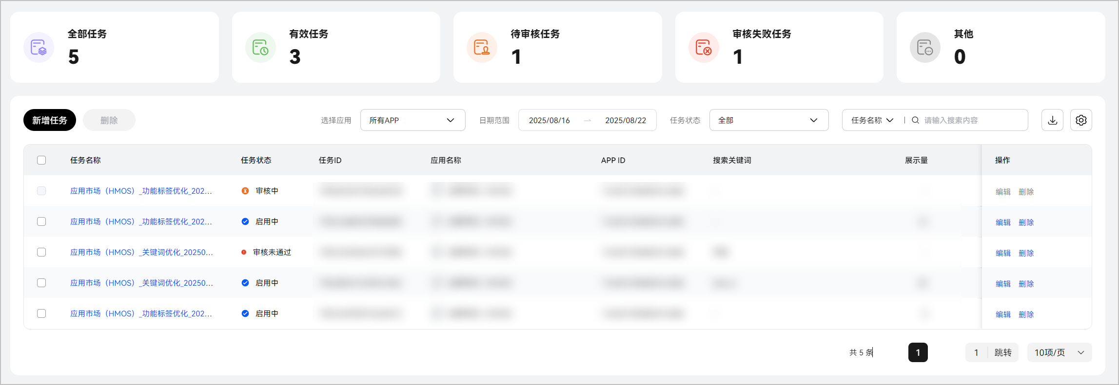Image resolution: width=1119 pixels, height=385 pixels.
Task: Open the 任务名称 search type selector
Action: click(872, 120)
